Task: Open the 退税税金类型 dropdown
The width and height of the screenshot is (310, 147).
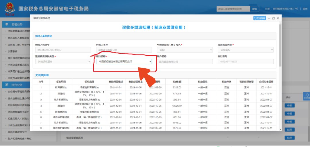Action: coord(245,50)
